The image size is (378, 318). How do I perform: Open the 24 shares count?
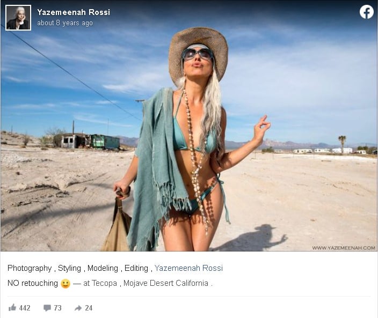(89, 308)
